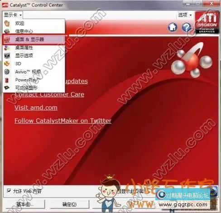Open Visit amd.com link
The image size is (221, 213).
(x=36, y=108)
